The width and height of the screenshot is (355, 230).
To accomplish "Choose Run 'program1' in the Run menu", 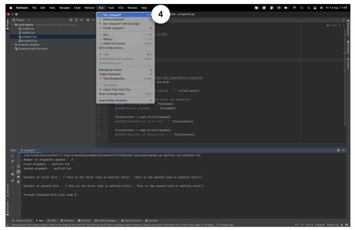I will [126, 15].
